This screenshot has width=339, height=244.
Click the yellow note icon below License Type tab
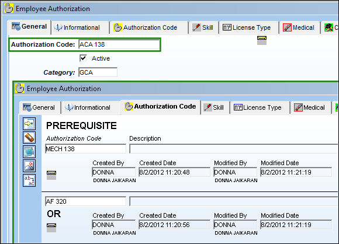pos(262,40)
